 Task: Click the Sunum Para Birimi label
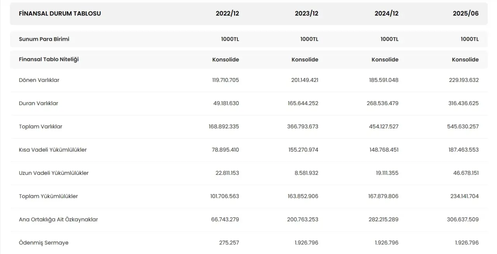[44, 39]
